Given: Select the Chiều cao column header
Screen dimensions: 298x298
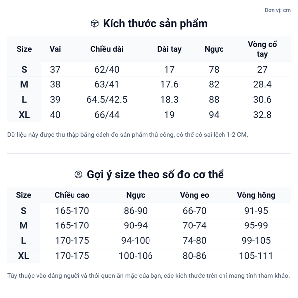Looking at the screenshot, I should (72, 195).
